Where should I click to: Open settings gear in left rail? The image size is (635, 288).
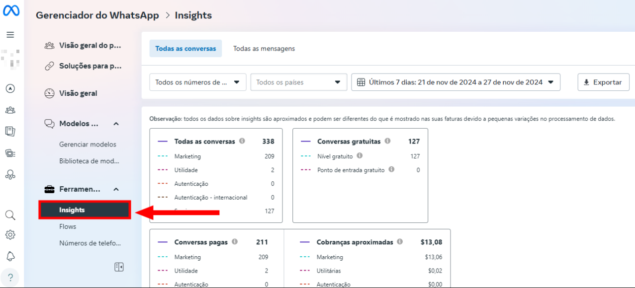pos(10,235)
